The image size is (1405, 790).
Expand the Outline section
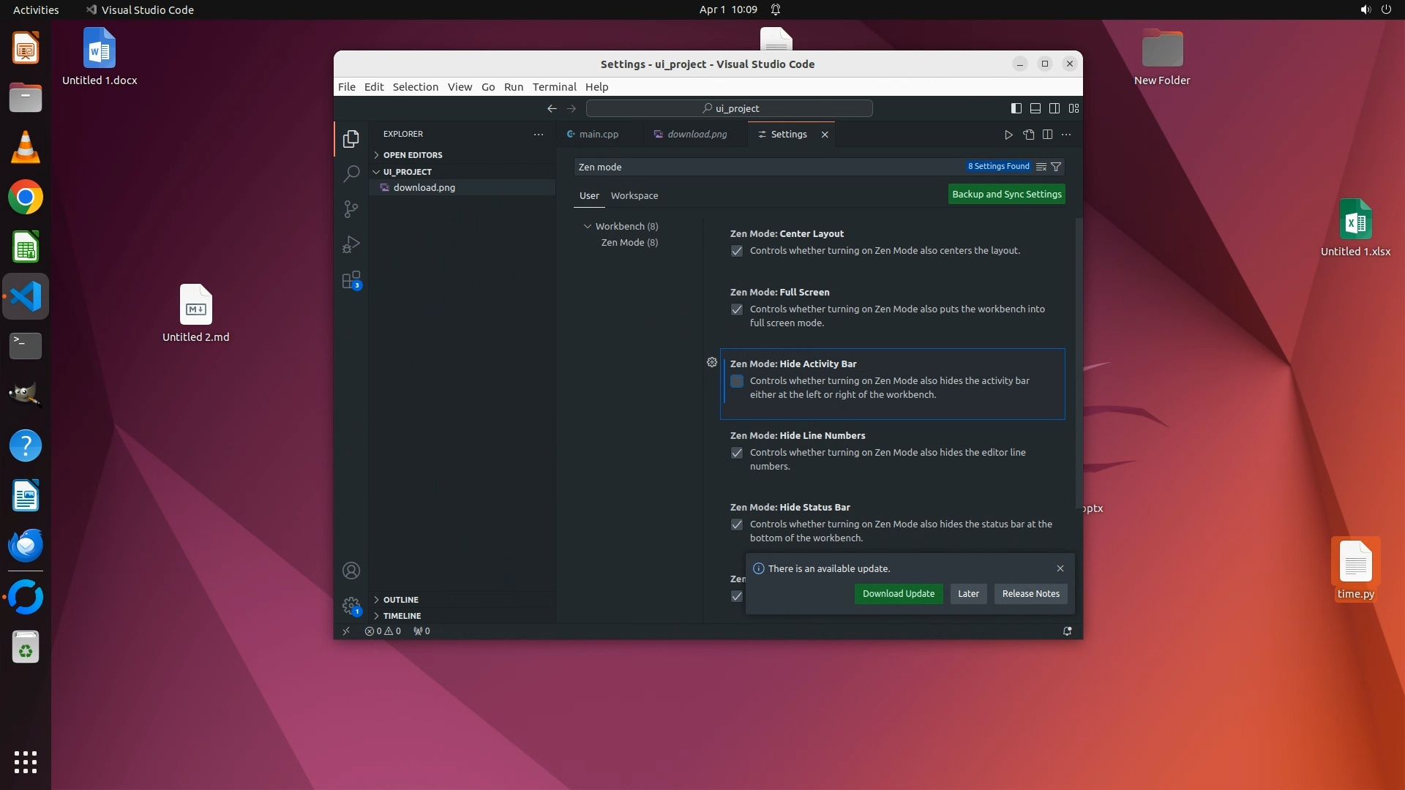click(400, 600)
